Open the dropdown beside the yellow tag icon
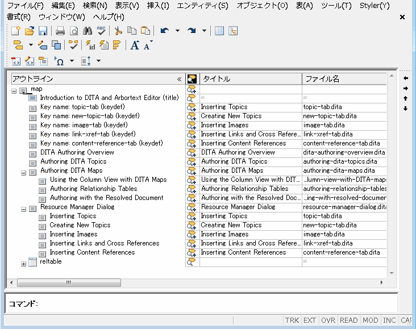The width and height of the screenshot is (416, 329). [31, 45]
